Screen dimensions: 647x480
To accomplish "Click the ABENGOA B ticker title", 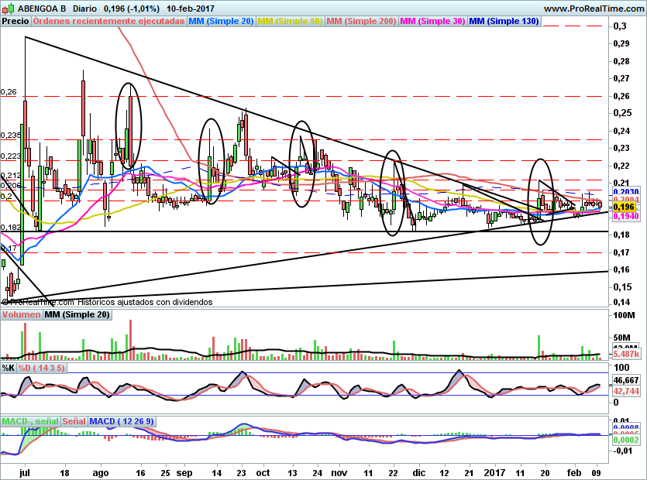I will coord(40,9).
